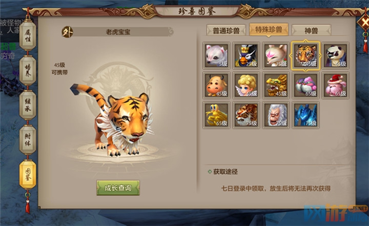This screenshot has height=226, width=369.
Task: Pick the panda pet icon
Action: 335,56
